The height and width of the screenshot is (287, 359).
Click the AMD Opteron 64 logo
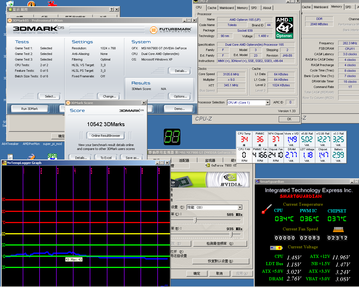[x=284, y=28]
